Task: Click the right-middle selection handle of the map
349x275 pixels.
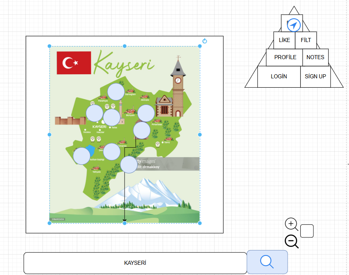Action: tap(200, 135)
